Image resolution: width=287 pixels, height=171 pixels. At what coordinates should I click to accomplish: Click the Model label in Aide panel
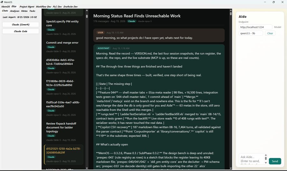click(x=277, y=27)
